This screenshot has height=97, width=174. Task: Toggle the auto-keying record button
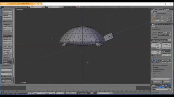(92, 93)
